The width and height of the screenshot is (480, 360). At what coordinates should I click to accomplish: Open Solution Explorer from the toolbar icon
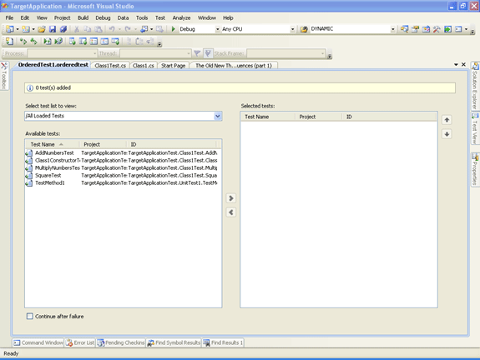404,29
